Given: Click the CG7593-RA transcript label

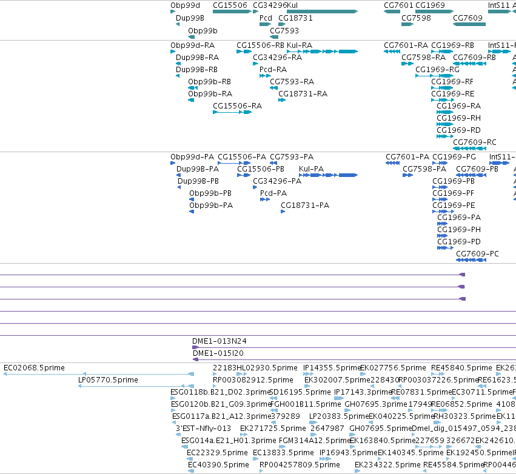Looking at the screenshot, I should 292,82.
